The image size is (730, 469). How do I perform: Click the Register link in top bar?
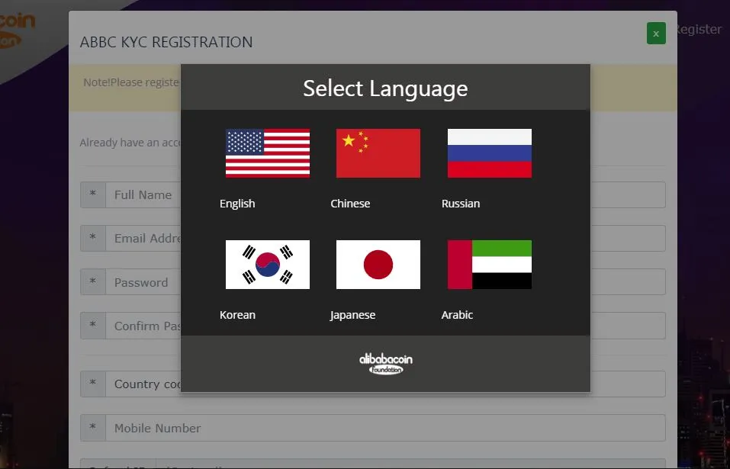tap(698, 29)
